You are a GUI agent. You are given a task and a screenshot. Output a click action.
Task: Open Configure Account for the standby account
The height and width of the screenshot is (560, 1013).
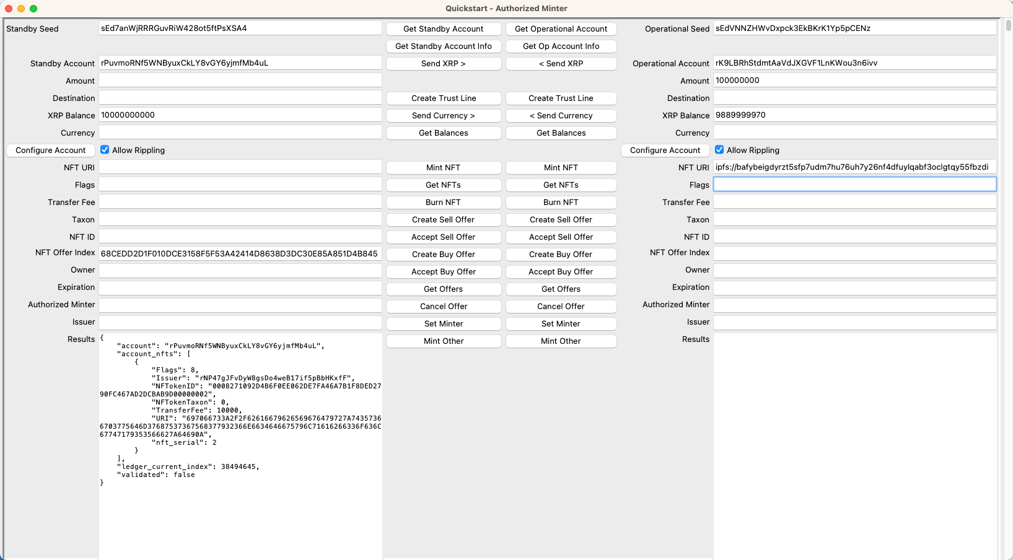(50, 150)
